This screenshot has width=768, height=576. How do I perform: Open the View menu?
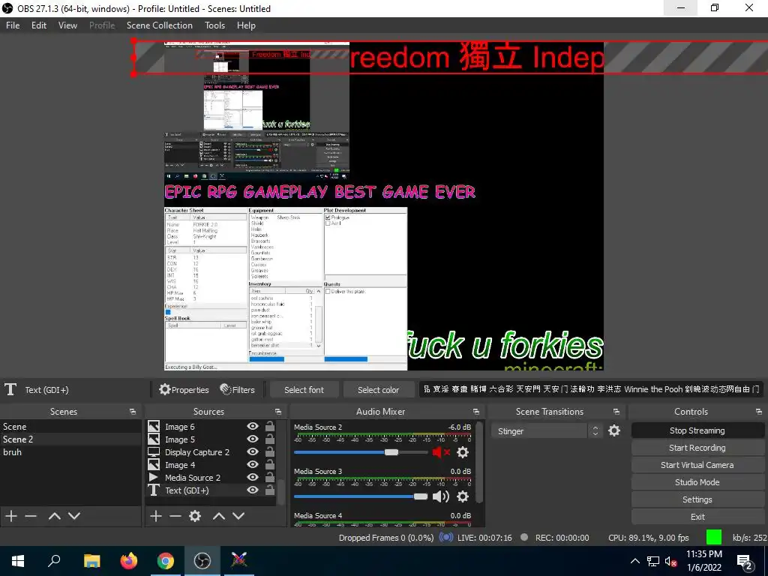(67, 25)
